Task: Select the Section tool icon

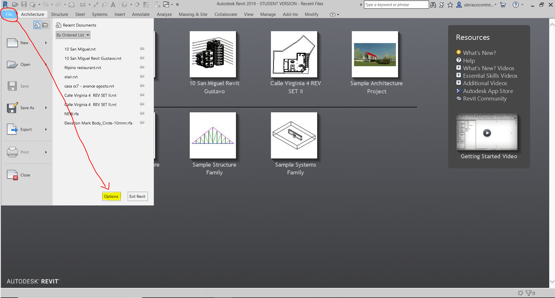Action: [138, 5]
